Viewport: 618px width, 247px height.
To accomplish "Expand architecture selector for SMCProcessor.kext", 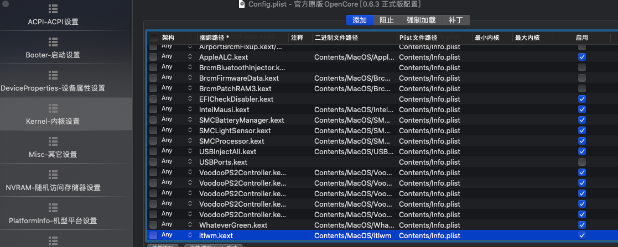I will click(x=190, y=141).
